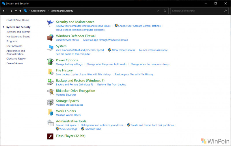Click the Storage Spaces stacked drives icon
The height and width of the screenshot is (146, 231).
click(x=50, y=102)
